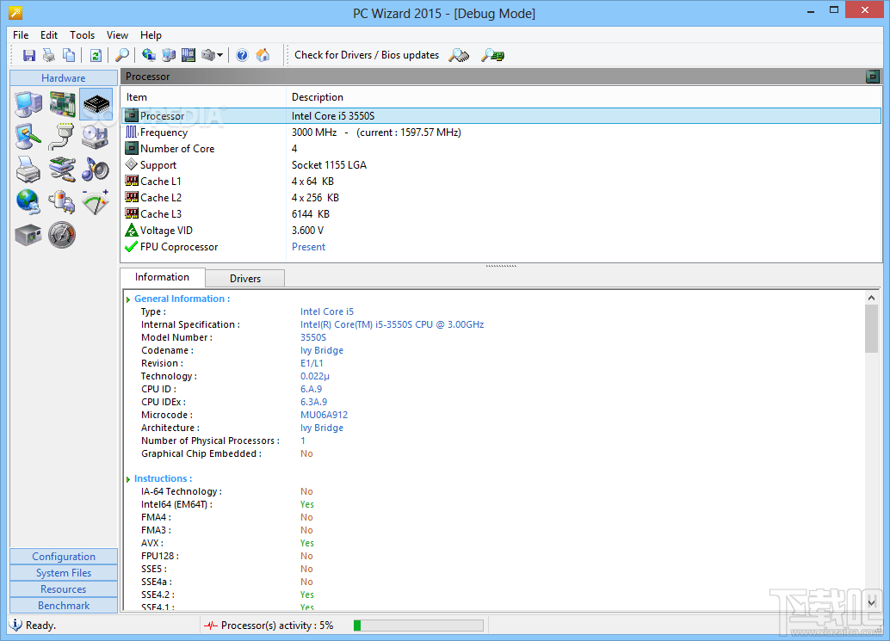Select the System Summary computer icon
The height and width of the screenshot is (641, 890).
28,105
